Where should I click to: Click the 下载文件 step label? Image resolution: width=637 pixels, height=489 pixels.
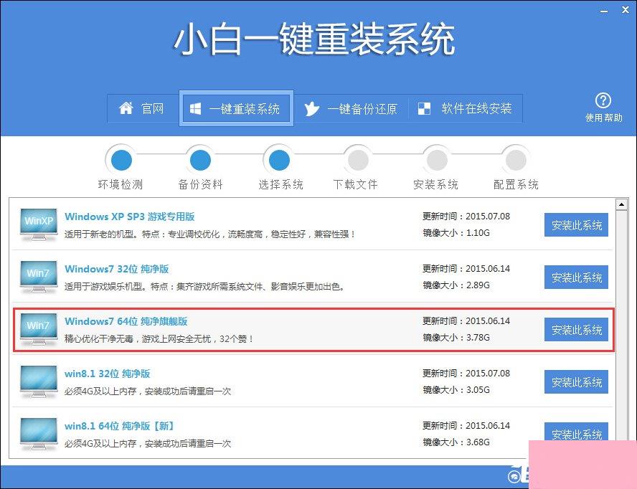point(356,184)
